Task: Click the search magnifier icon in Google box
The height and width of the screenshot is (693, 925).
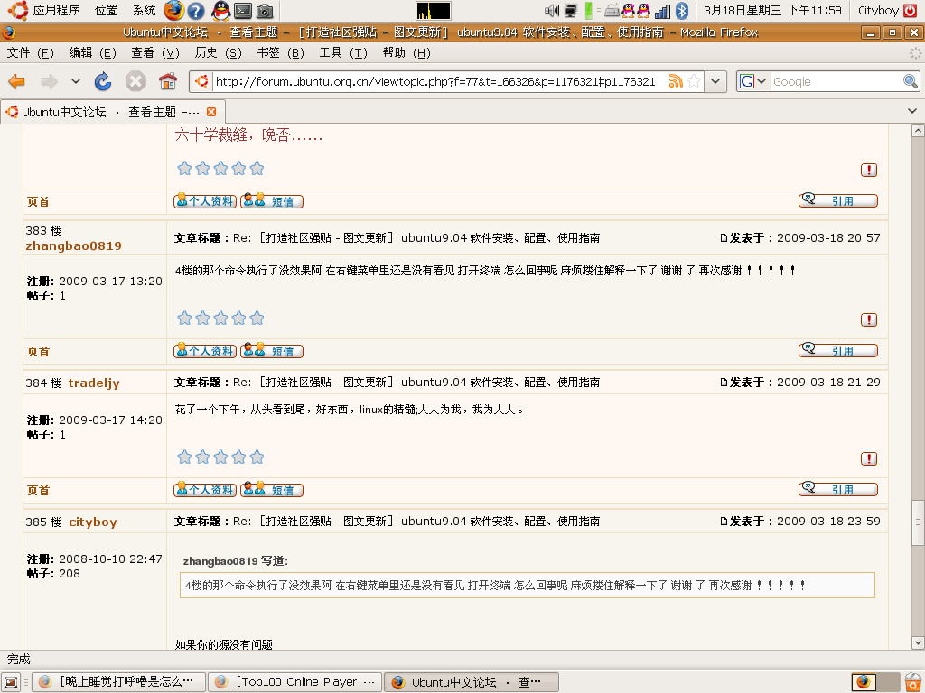Action: click(911, 81)
